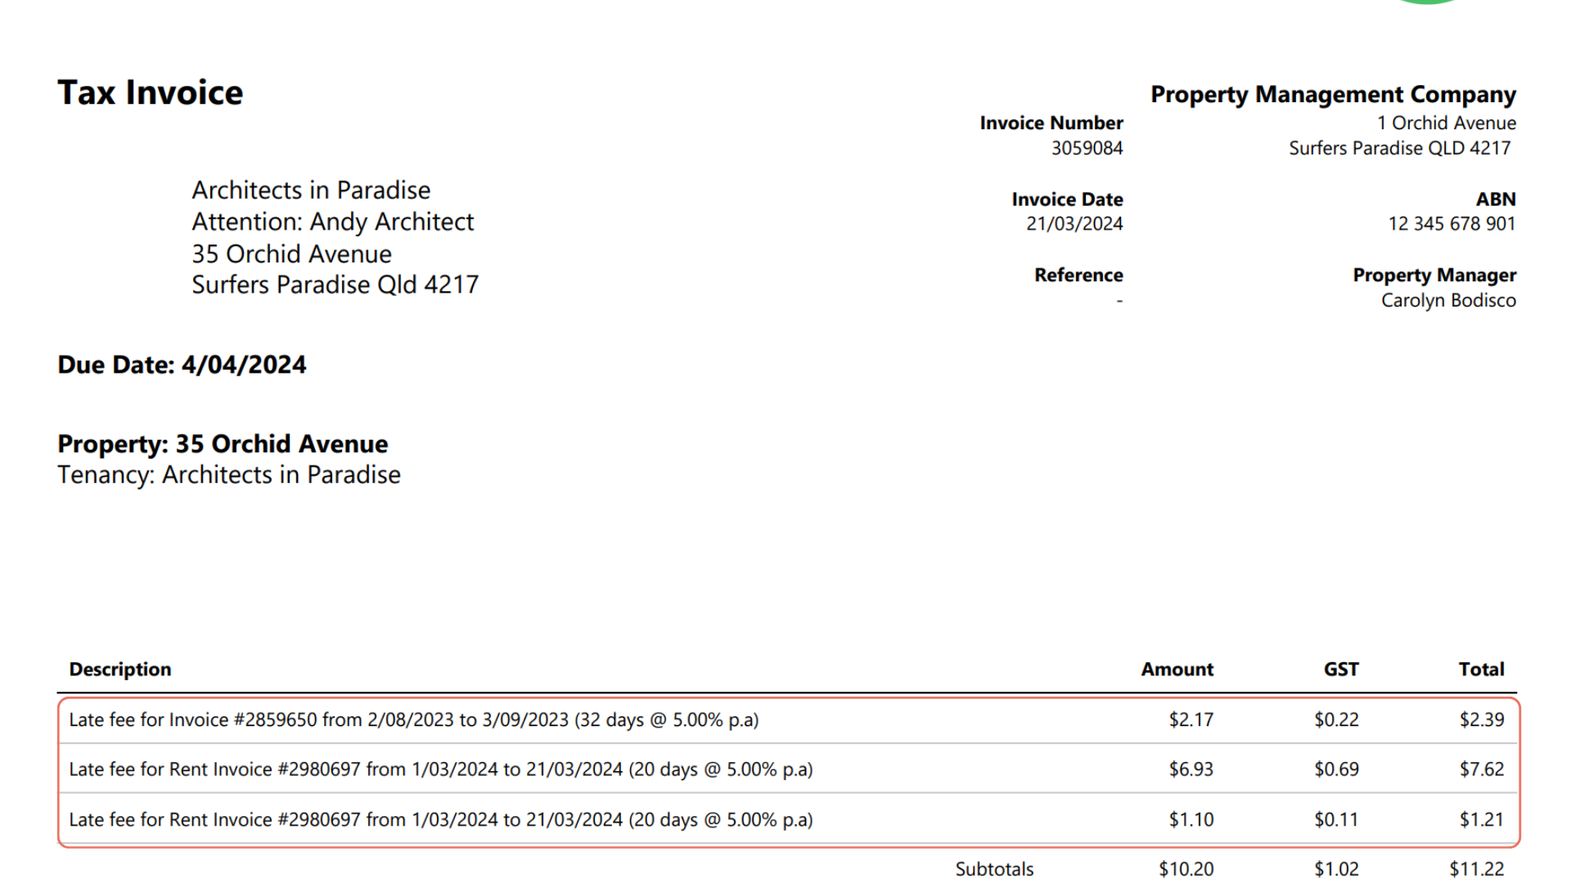Select property manager name Carolyn Bodisco
1571x883 pixels.
point(1448,301)
